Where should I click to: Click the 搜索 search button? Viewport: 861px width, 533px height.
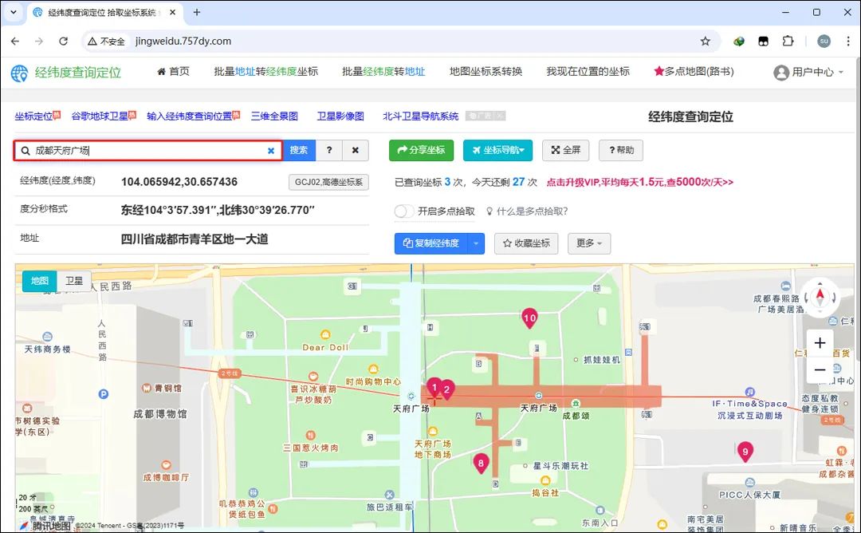tap(299, 150)
